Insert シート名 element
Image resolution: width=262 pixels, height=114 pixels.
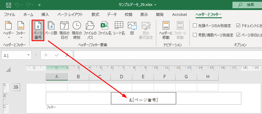[x=119, y=28]
